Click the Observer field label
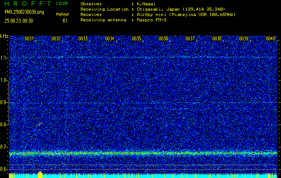This screenshot has width=281, height=178. (x=91, y=4)
